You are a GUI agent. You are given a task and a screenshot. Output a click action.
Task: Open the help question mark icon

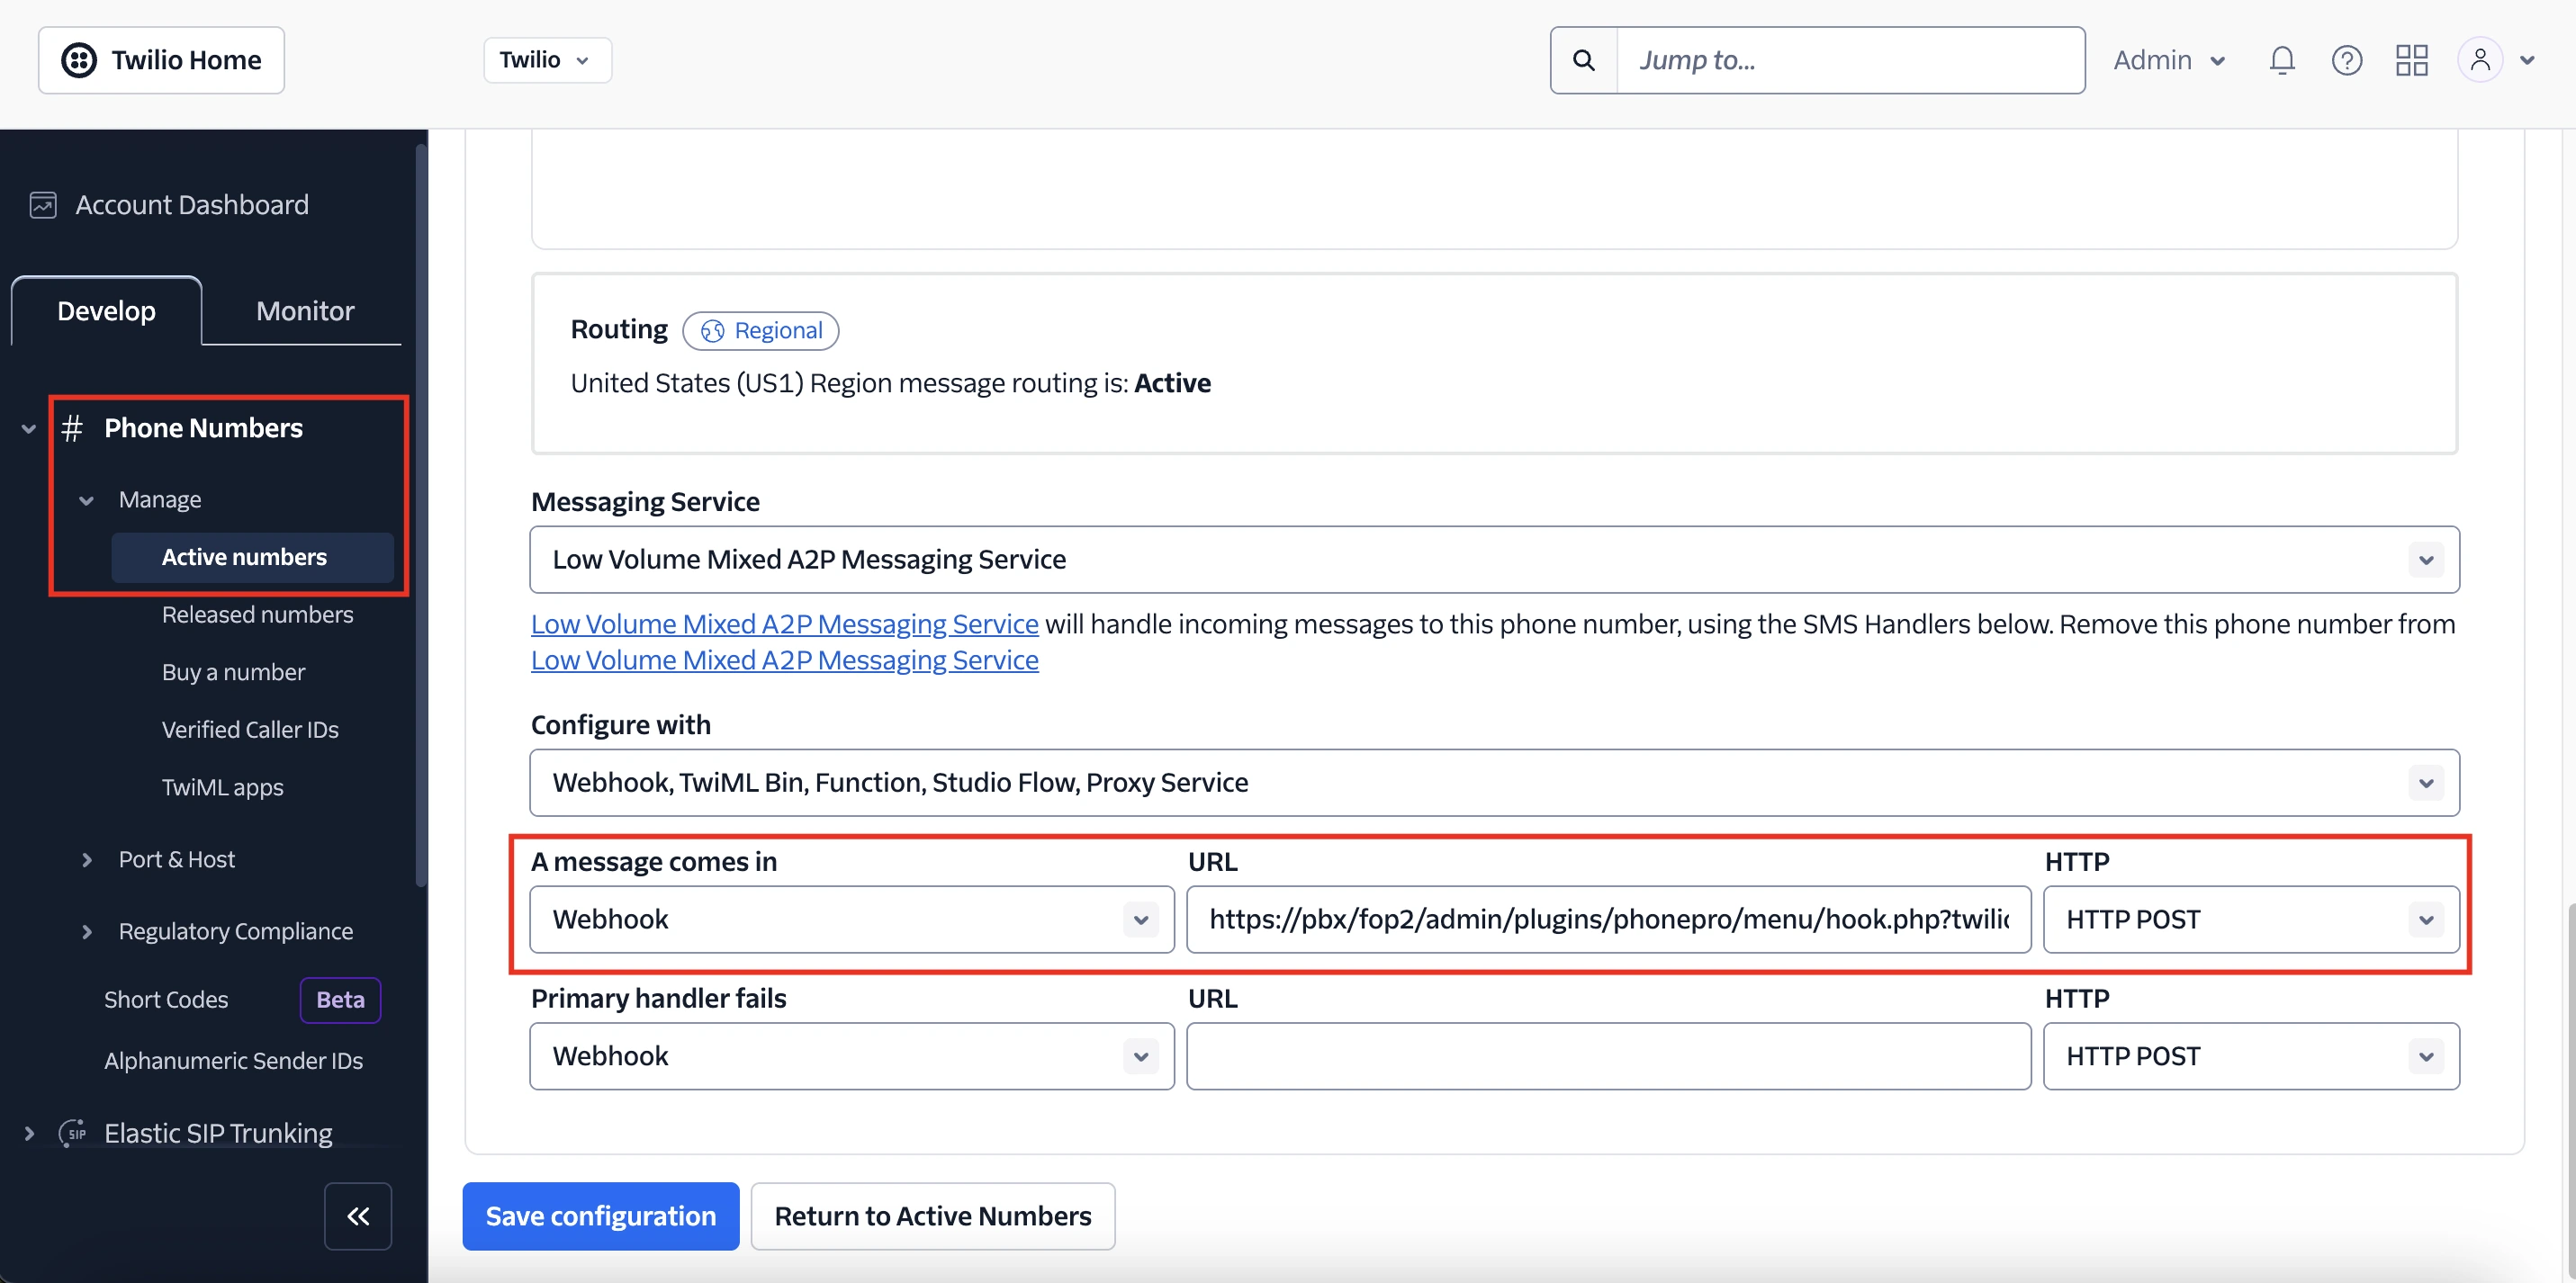tap(2347, 59)
